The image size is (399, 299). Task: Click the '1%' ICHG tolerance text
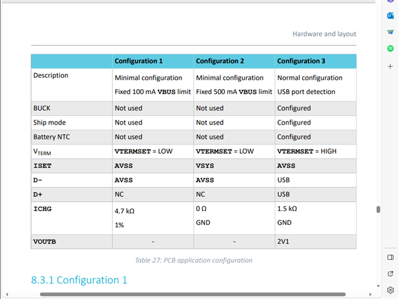coord(119,225)
